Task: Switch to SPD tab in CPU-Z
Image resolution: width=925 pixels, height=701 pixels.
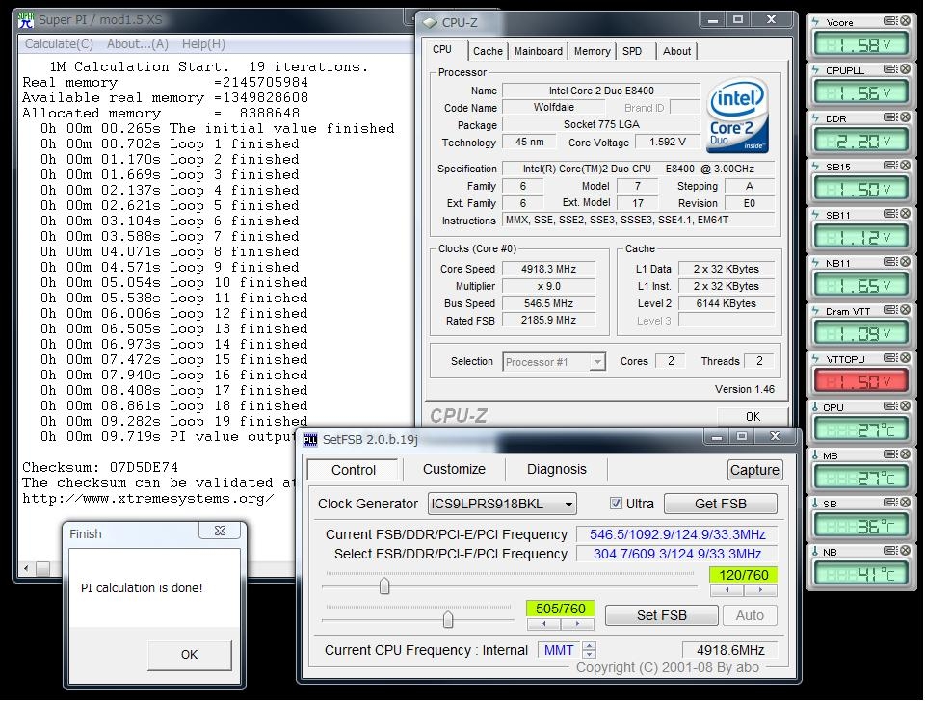Action: click(x=632, y=51)
